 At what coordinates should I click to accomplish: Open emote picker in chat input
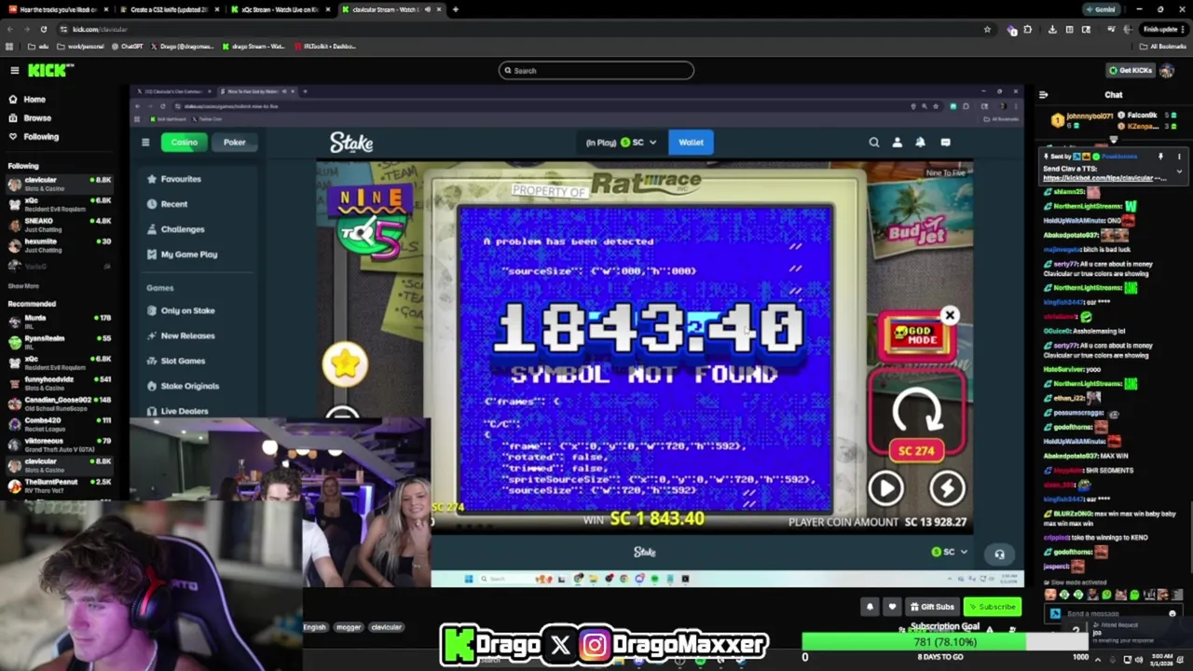(x=1172, y=614)
